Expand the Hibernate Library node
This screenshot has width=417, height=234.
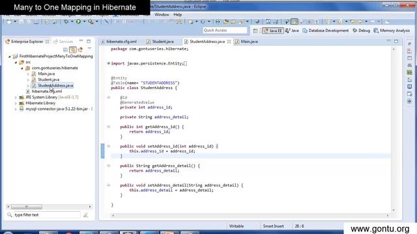[16, 103]
